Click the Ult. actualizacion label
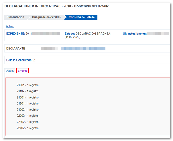 (135, 34)
